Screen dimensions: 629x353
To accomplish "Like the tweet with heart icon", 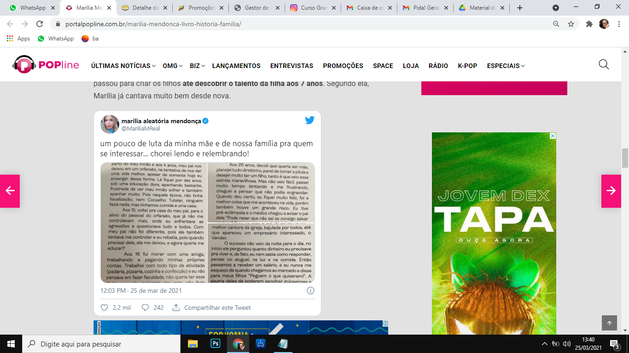I will click(104, 307).
